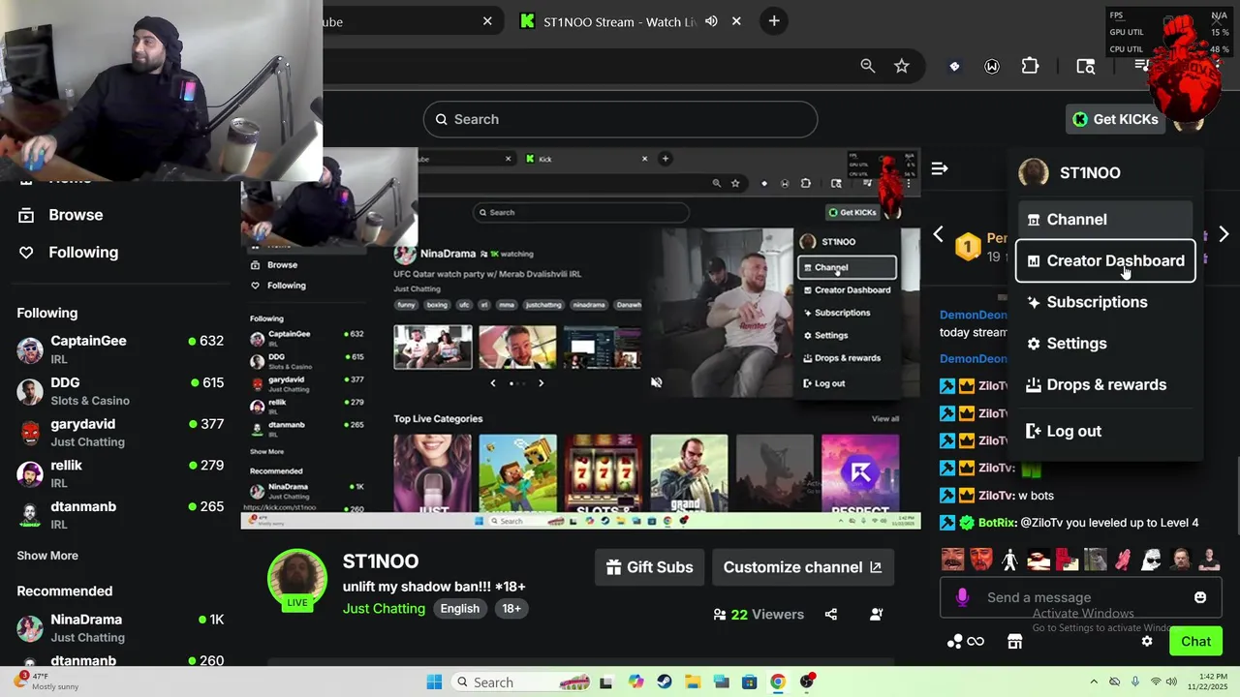Open the Just Chatting category link
Screen dimensions: 1240x697
tap(384, 609)
